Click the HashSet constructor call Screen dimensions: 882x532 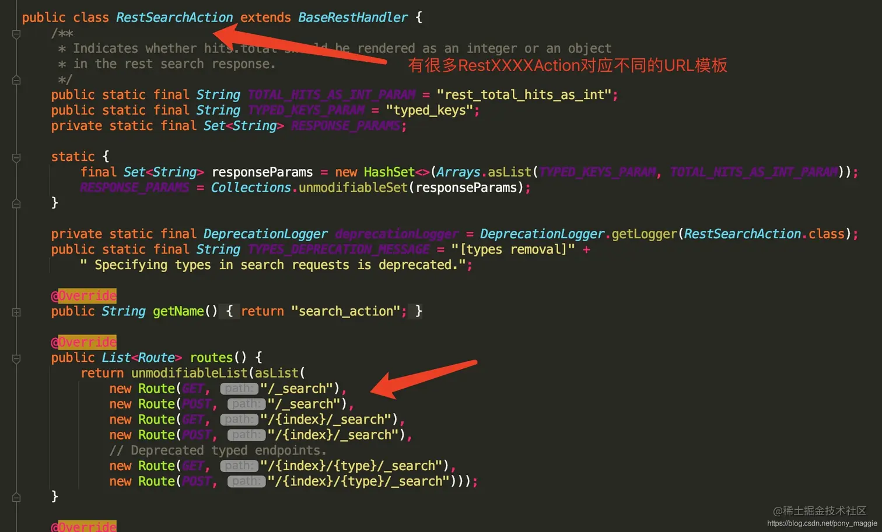[389, 172]
